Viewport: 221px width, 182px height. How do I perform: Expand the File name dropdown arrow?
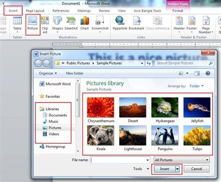(x=148, y=160)
